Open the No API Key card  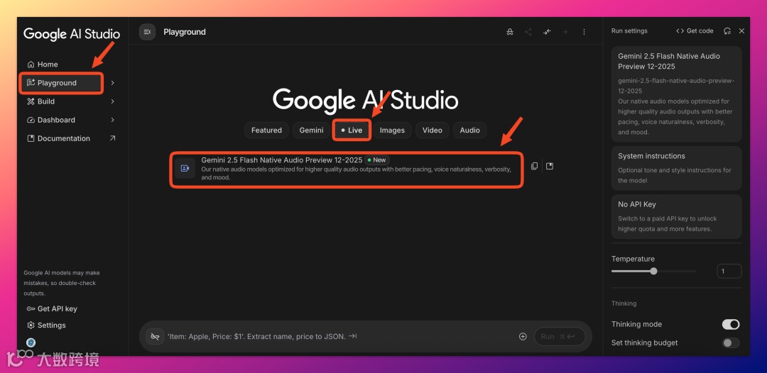(677, 217)
